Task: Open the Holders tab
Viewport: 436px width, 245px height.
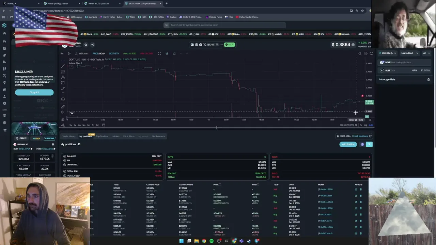Action: (x=115, y=136)
